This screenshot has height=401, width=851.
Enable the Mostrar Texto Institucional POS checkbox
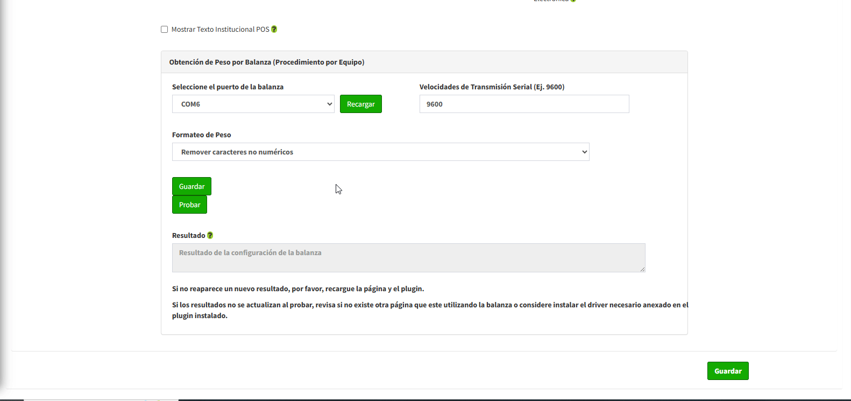pyautogui.click(x=165, y=30)
